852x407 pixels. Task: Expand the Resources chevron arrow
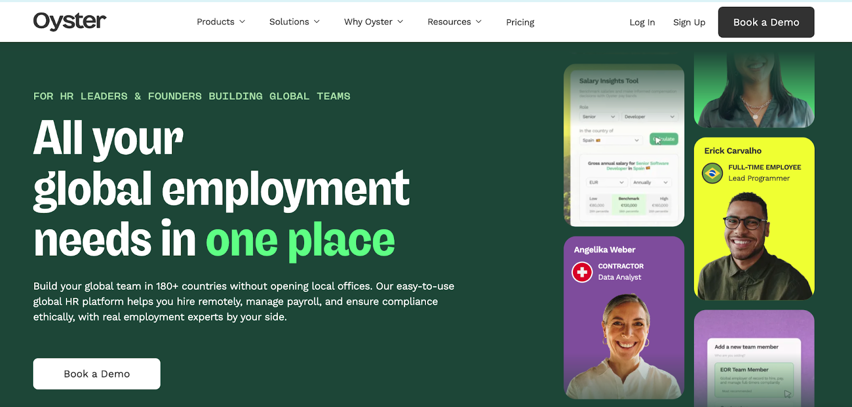coord(479,22)
